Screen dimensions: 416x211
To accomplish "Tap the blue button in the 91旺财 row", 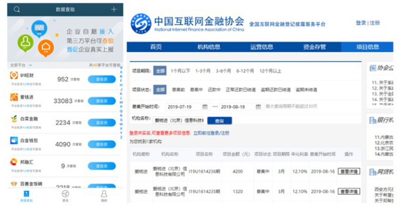I will tap(102, 79).
